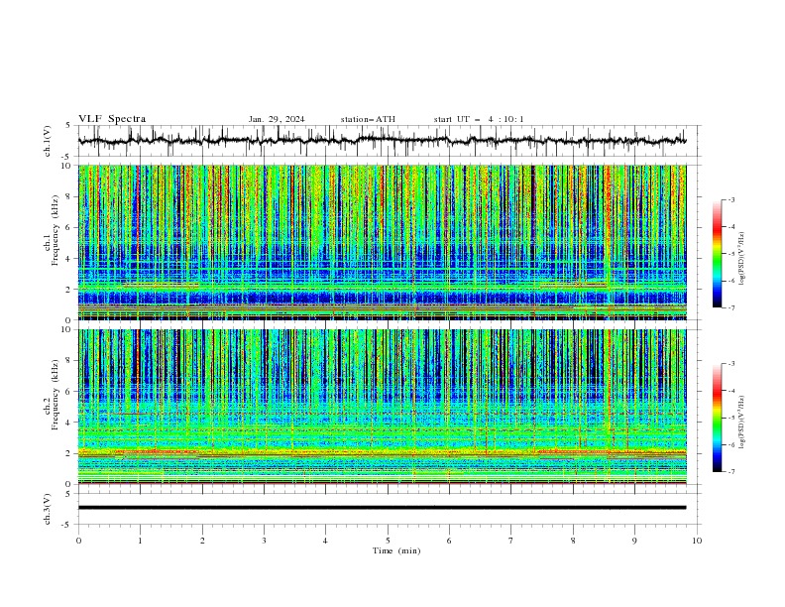The image size is (785, 607).
Task: Click time axis tick label "9"
Action: point(634,541)
